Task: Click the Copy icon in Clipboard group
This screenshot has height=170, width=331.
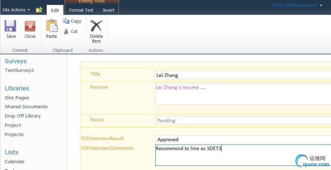Action: coord(66,21)
